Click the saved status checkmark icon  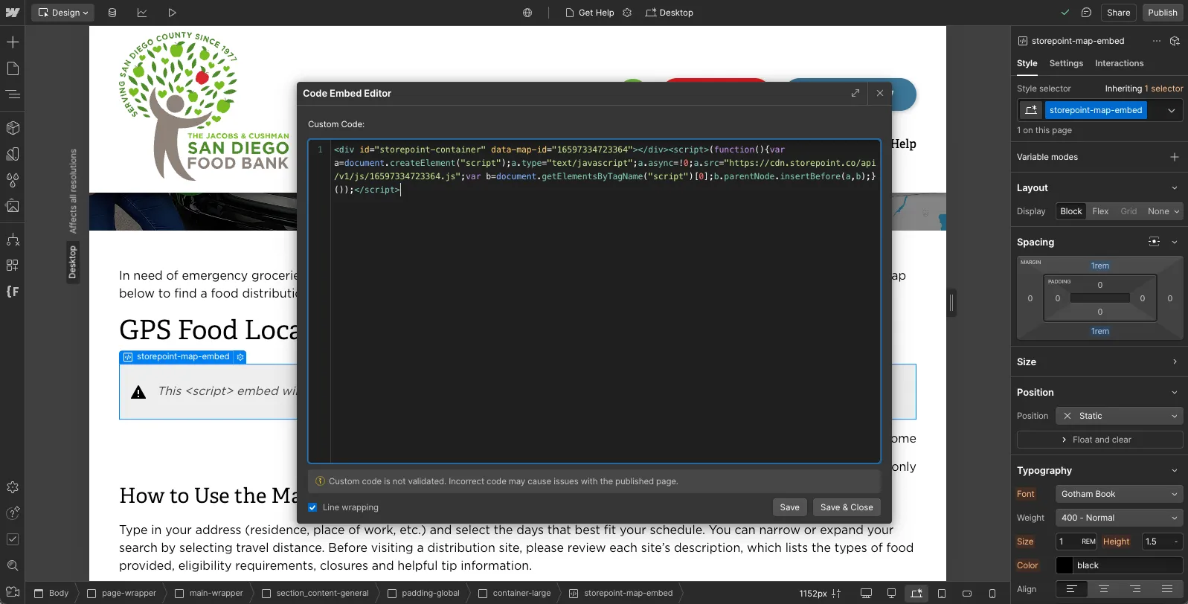point(1065,13)
